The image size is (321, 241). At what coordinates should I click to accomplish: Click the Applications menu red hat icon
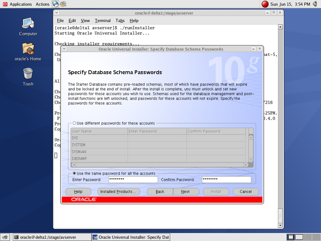point(5,4)
